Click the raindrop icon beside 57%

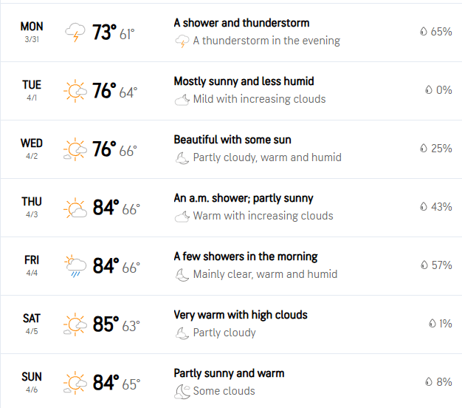tap(424, 265)
